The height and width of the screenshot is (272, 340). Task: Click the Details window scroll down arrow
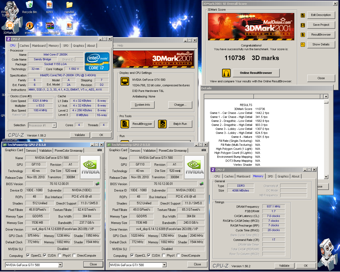(326, 177)
